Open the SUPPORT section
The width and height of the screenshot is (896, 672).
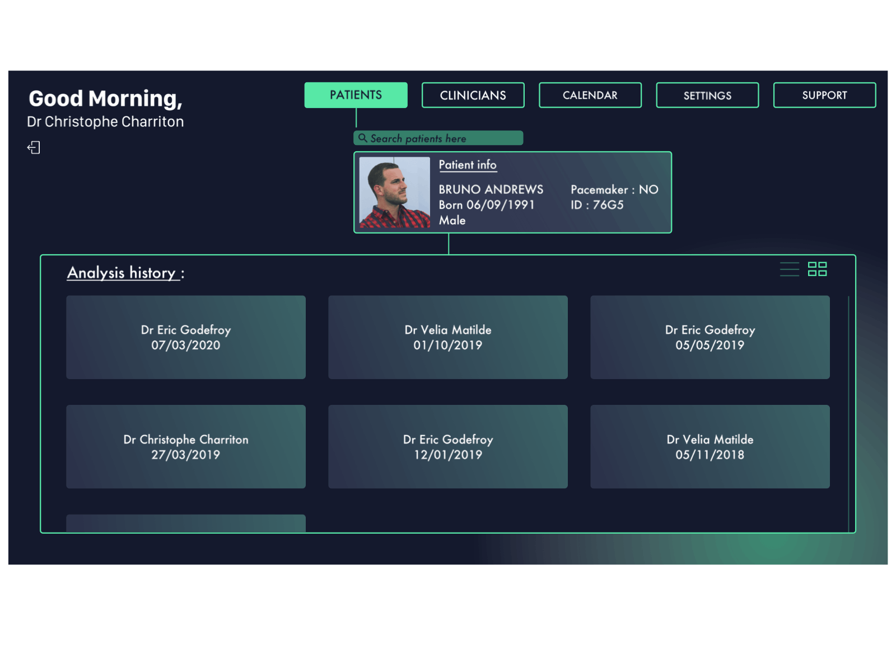coord(824,95)
